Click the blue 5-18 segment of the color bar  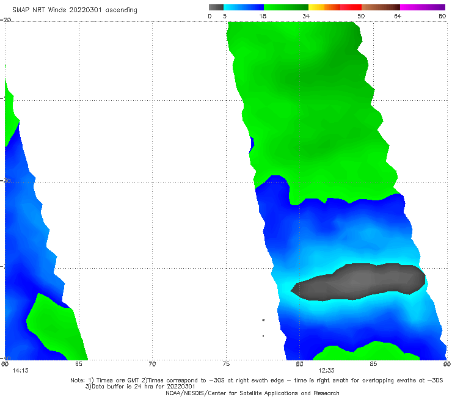pyautogui.click(x=244, y=7)
